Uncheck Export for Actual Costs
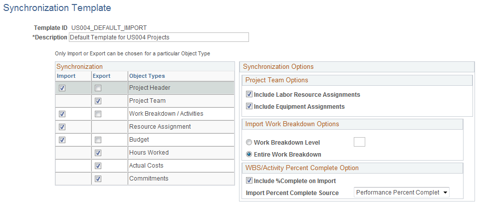The image size is (487, 205). [98, 166]
